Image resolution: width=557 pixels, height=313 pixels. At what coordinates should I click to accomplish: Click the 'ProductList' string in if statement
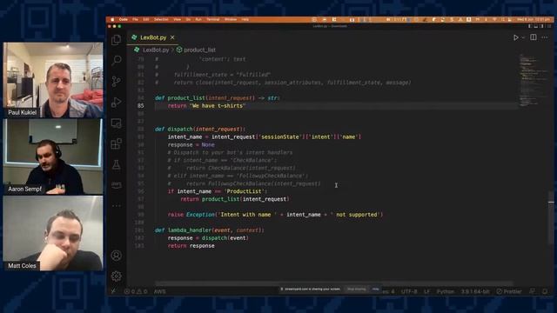pos(245,191)
